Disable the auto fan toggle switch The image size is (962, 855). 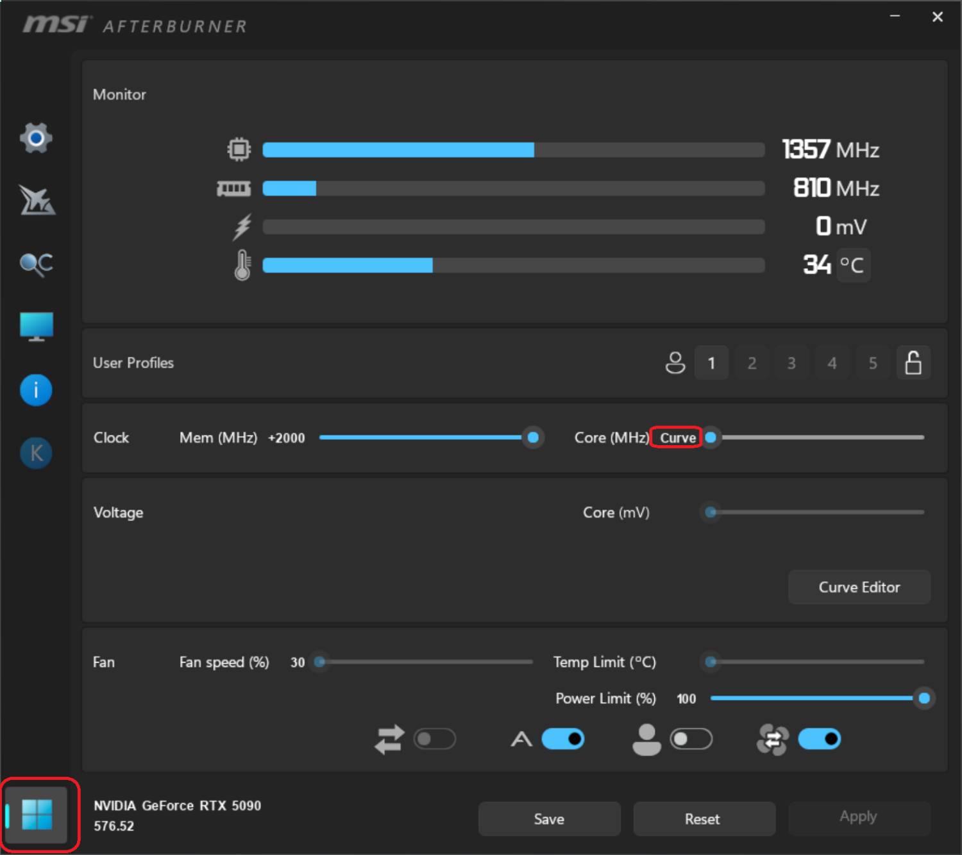click(563, 740)
